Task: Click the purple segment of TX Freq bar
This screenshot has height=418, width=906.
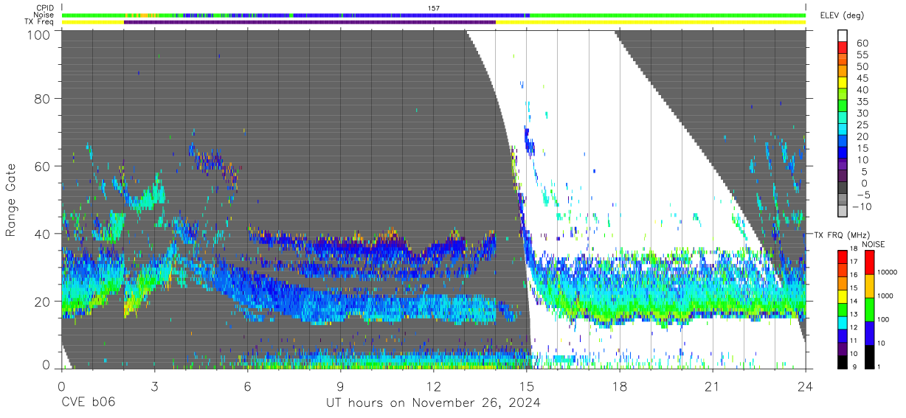Action: click(x=309, y=22)
